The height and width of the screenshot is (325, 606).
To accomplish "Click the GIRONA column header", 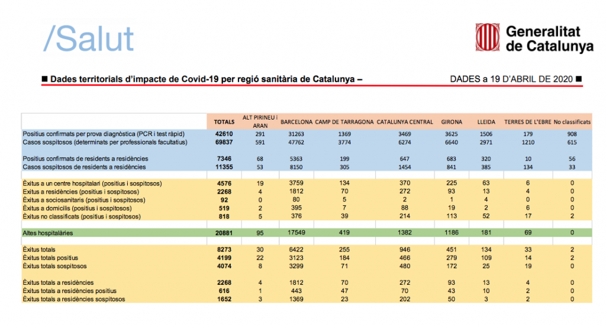I will pyautogui.click(x=452, y=122).
